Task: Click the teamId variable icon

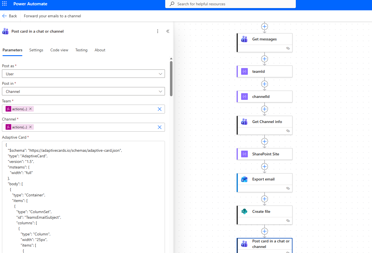Action: 244,72
